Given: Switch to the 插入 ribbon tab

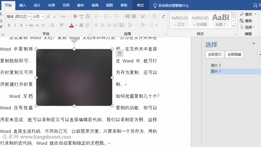Looking at the screenshot, I should point(22,5).
